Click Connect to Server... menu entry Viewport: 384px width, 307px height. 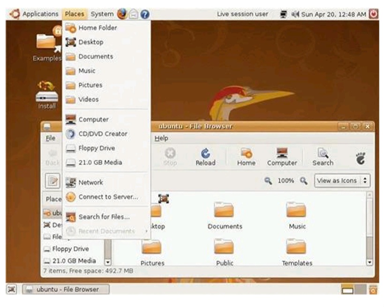(107, 197)
